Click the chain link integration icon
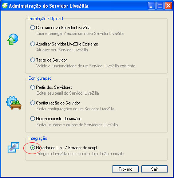174x178 pixels. (x=13, y=147)
